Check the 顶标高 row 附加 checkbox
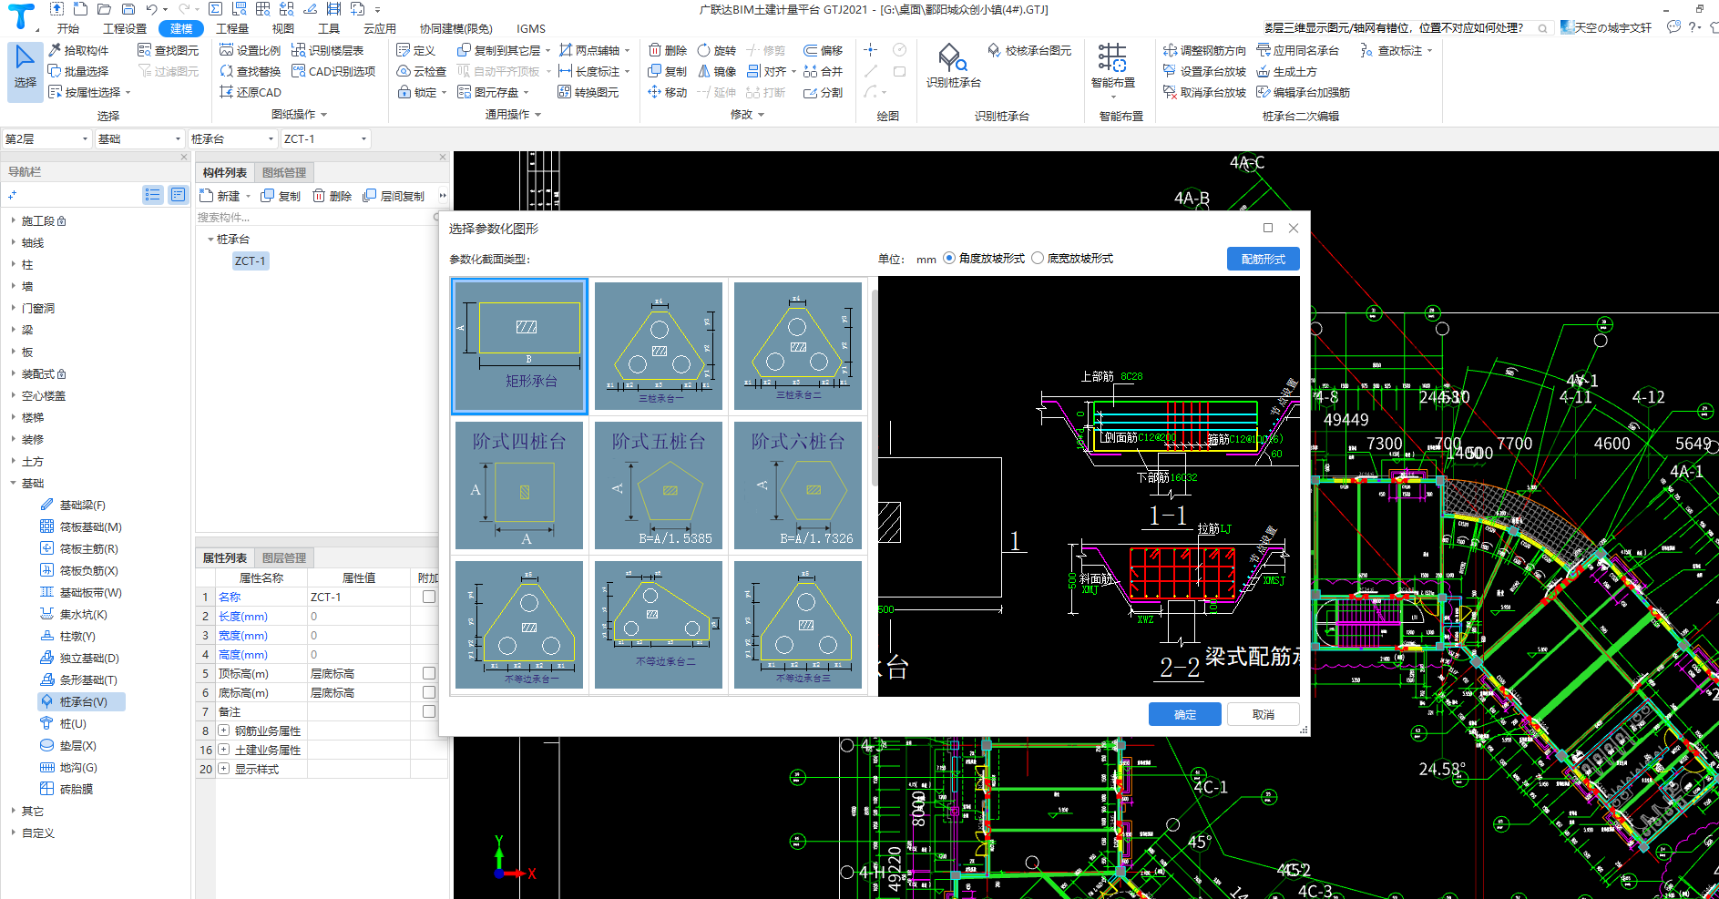The image size is (1719, 899). pyautogui.click(x=429, y=673)
